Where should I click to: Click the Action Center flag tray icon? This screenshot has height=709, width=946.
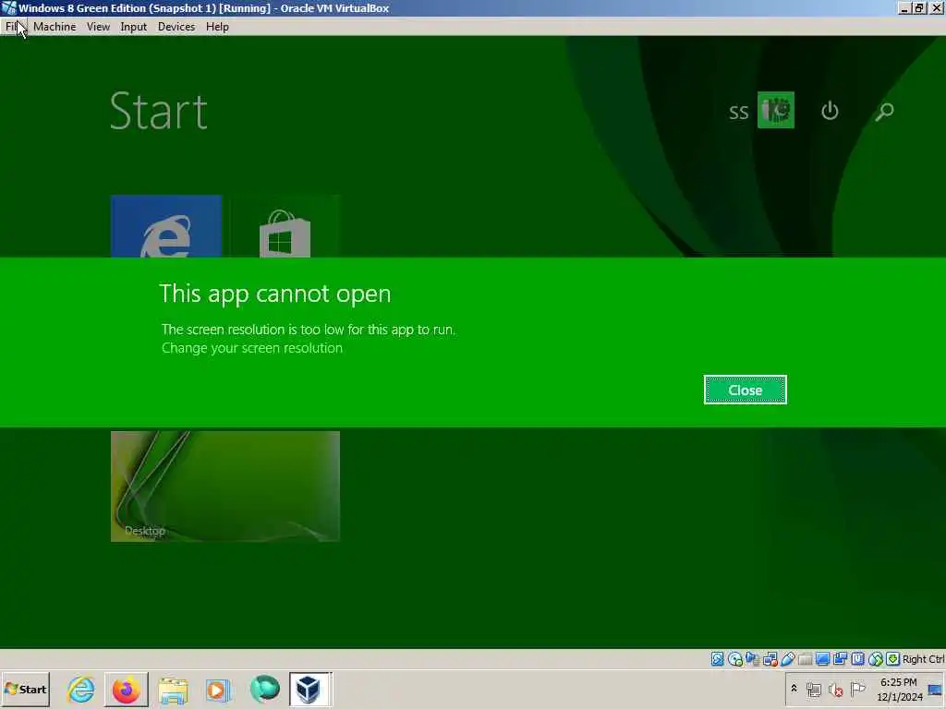[857, 689]
